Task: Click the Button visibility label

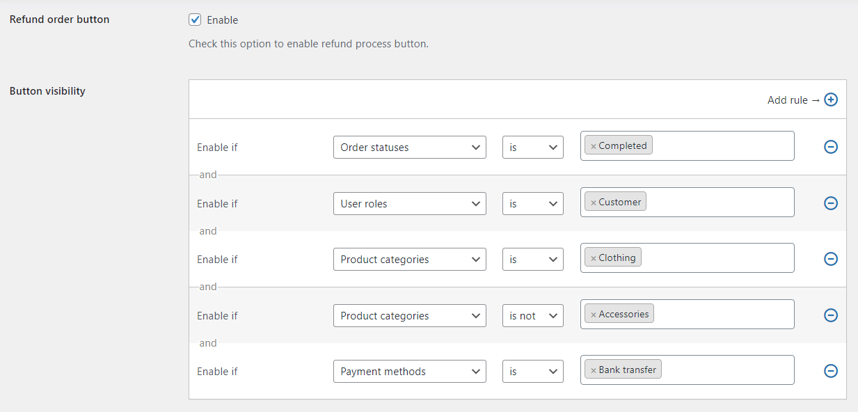Action: (47, 91)
